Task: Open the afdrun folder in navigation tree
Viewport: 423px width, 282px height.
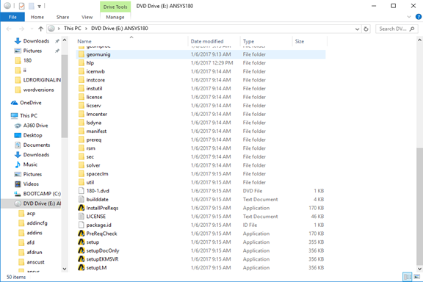Action: click(31, 252)
